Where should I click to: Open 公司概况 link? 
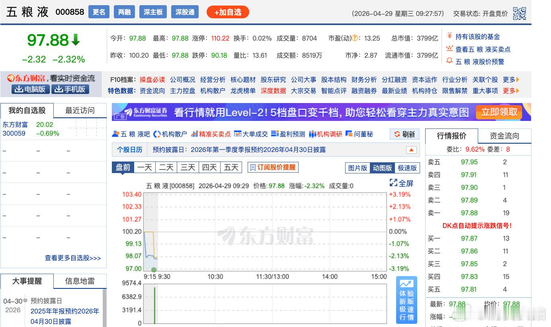[182, 80]
